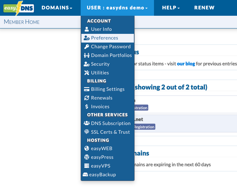Viewport: 237px width, 189px height.
Task: Click the easyVPS server icon
Action: pos(87,166)
